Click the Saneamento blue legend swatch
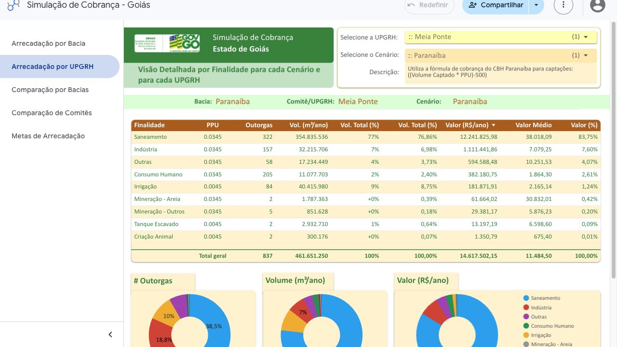The width and height of the screenshot is (617, 347). [x=526, y=298]
